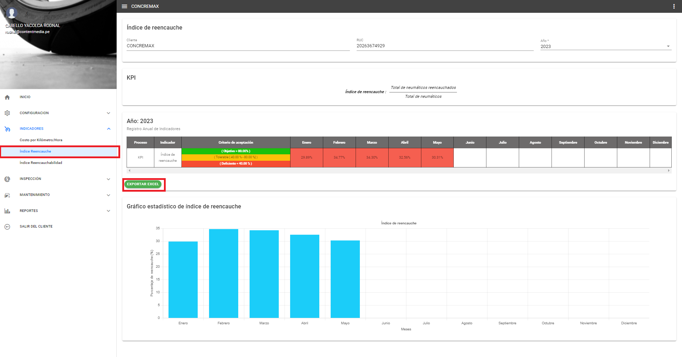Click the Inicio home icon
Screen dimensions: 682x357
[x=7, y=97]
